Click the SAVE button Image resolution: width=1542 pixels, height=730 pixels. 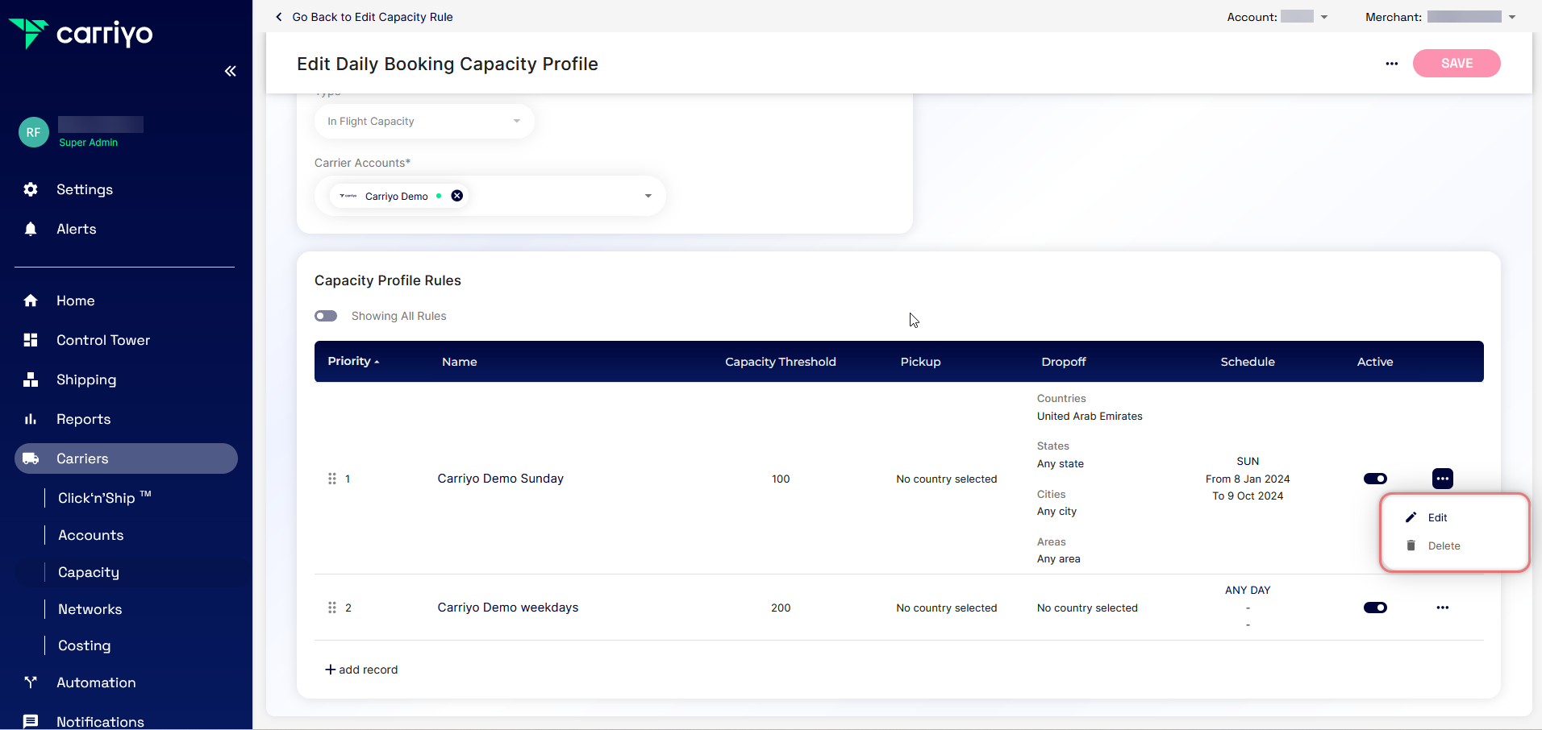[1457, 63]
